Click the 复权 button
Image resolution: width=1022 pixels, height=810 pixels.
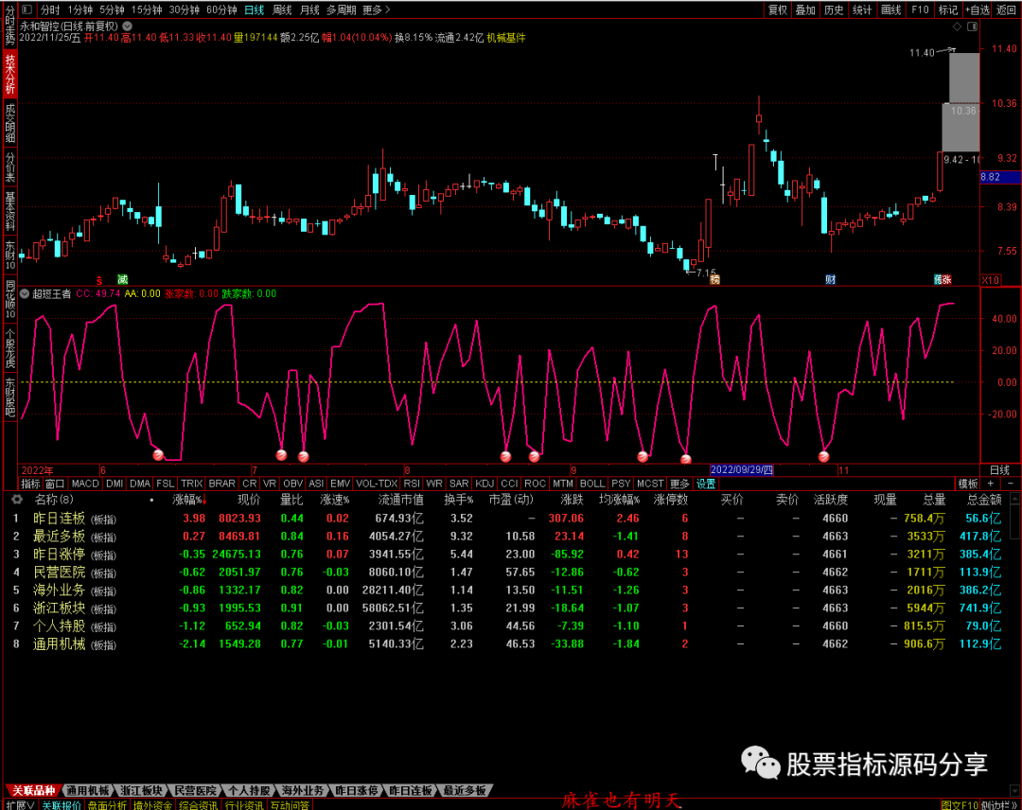[778, 9]
